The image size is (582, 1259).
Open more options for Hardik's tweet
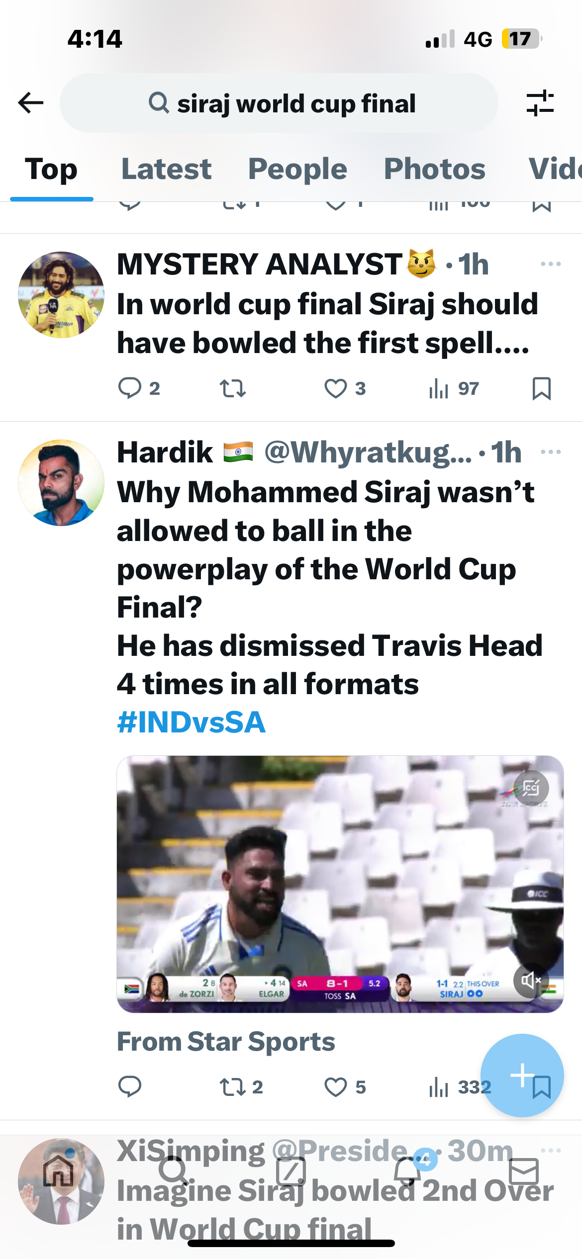point(550,452)
